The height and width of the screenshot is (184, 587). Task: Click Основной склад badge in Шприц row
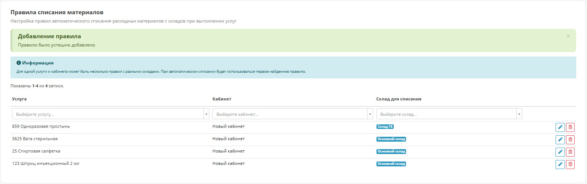coord(391,164)
